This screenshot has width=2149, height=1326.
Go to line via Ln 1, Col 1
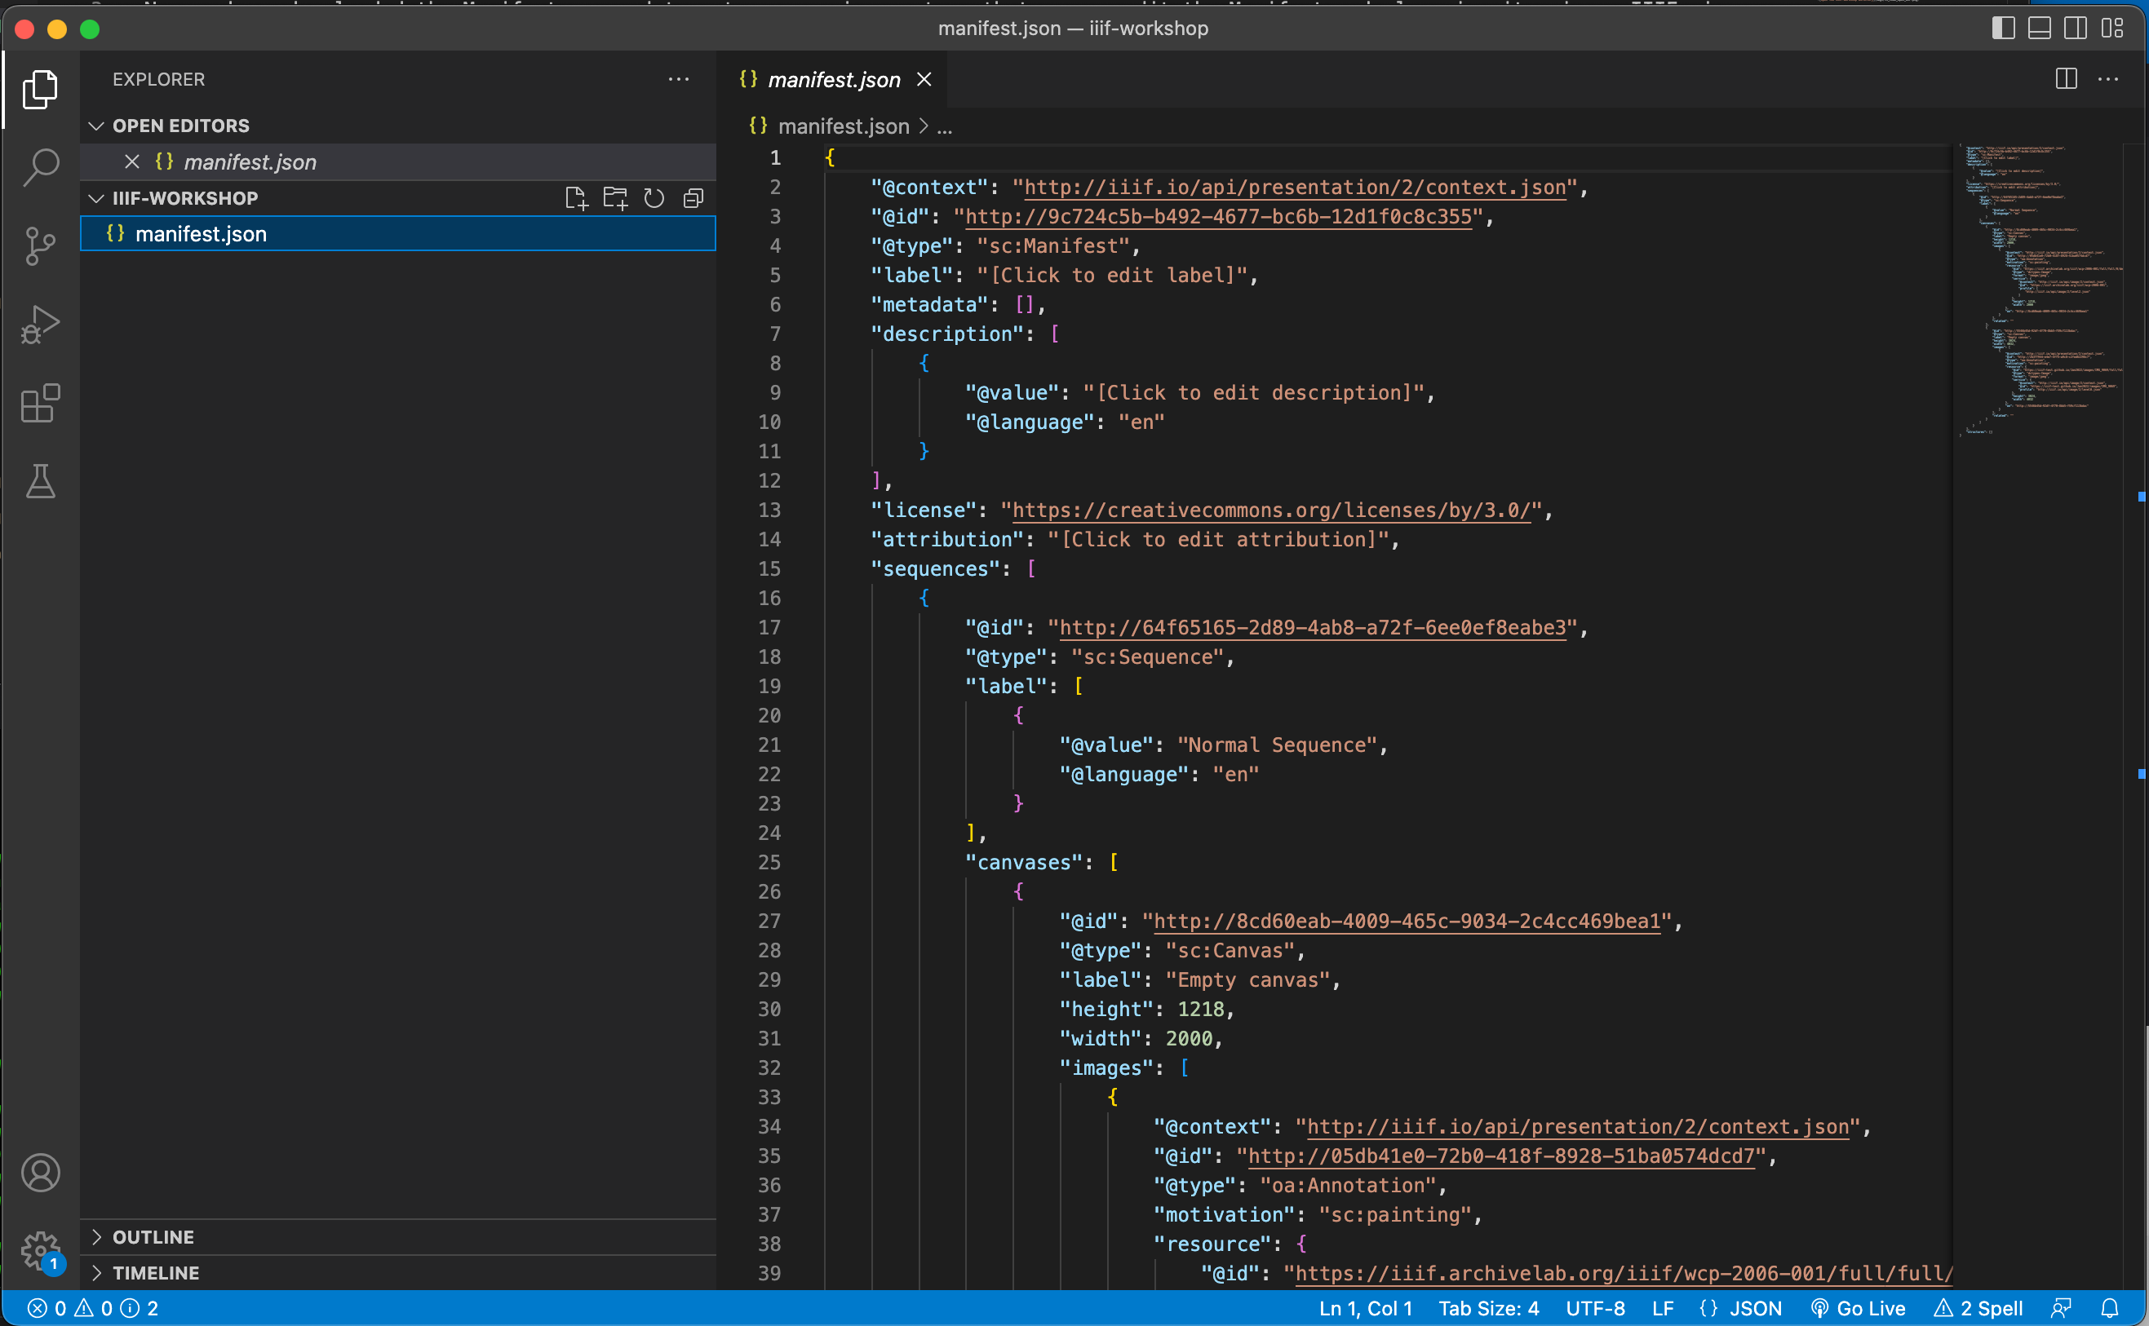pos(1366,1308)
